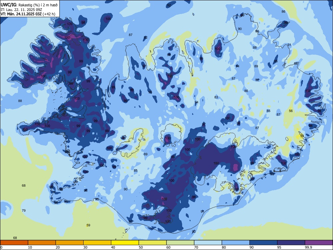The height and width of the screenshot is (250, 333).
Task: Click the 50–60 yellow-green legend swatch
Action: tap(153, 243)
